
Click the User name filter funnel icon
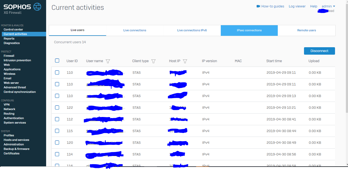pyautogui.click(x=108, y=61)
